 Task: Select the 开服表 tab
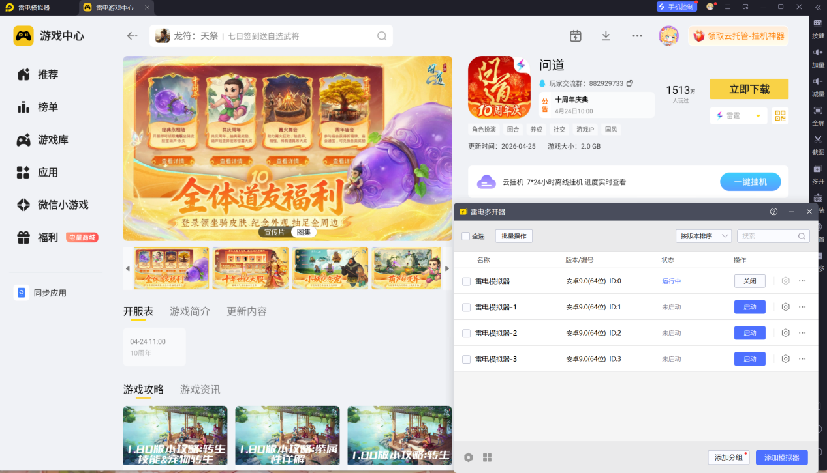[x=138, y=311]
